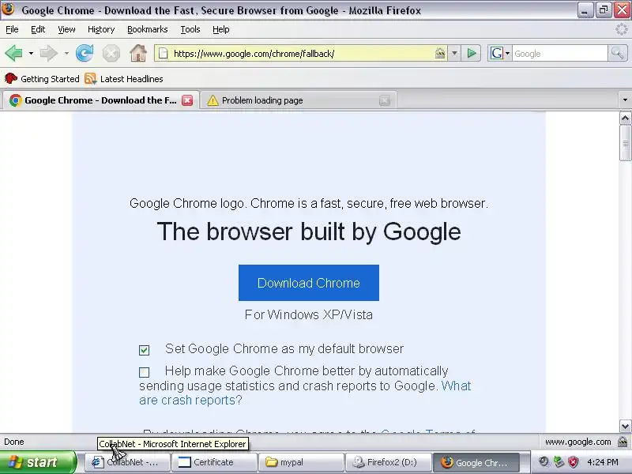The height and width of the screenshot is (474, 632).
Task: Click the taskbar clock showing 4:24 PM
Action: pyautogui.click(x=603, y=462)
